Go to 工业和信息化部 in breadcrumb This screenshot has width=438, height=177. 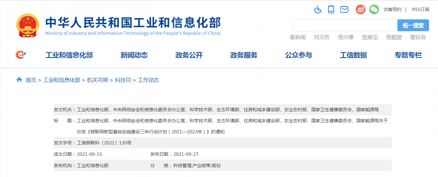pos(62,80)
